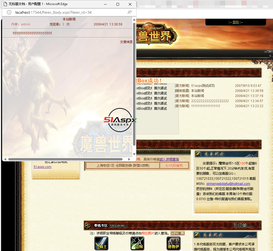Click the popup vertical scrollbar thumb

pyautogui.click(x=134, y=84)
